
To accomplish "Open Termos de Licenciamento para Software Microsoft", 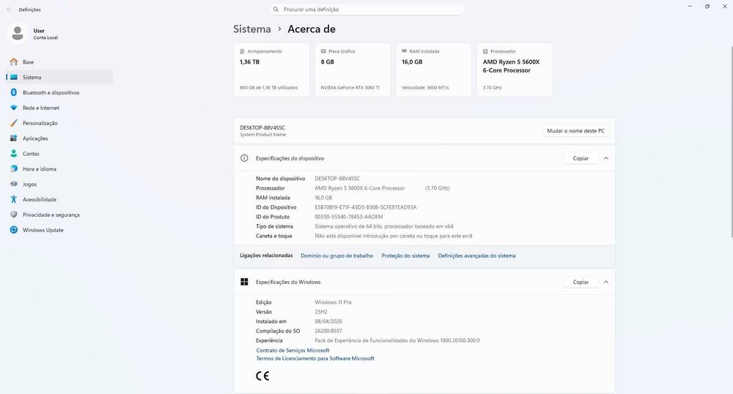I will click(x=315, y=359).
